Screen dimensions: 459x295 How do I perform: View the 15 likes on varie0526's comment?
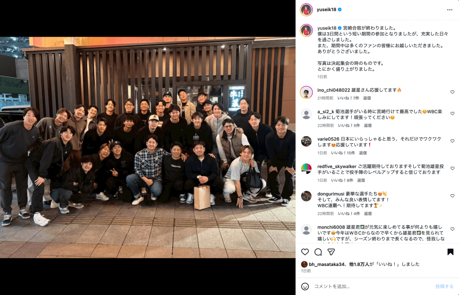(343, 153)
